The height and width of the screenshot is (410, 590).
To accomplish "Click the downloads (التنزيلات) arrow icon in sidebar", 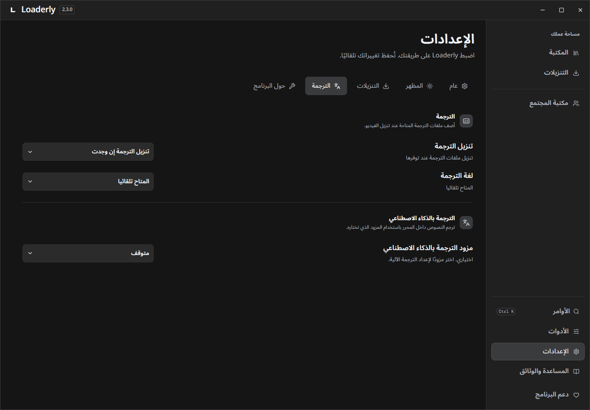I will tap(576, 73).
